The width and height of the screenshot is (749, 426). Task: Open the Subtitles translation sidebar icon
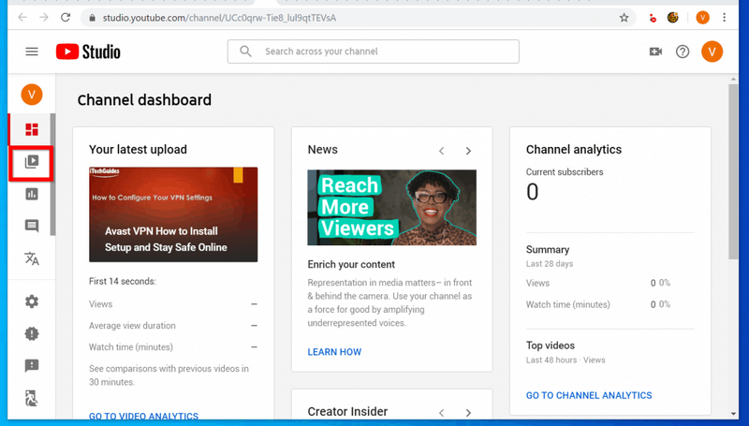[x=32, y=258]
